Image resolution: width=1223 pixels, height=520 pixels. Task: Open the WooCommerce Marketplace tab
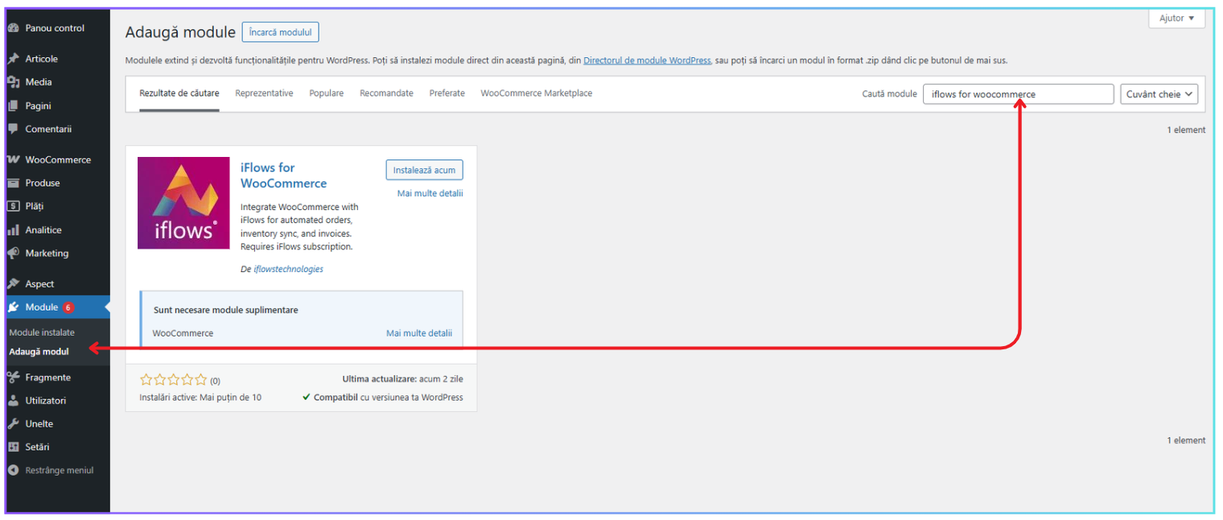click(x=536, y=93)
